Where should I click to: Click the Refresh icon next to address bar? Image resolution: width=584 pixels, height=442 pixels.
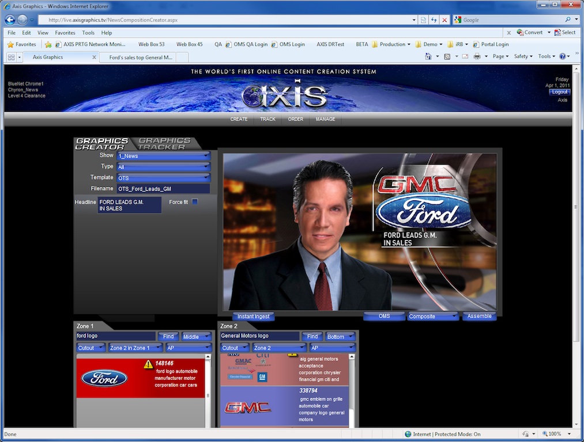(x=434, y=20)
